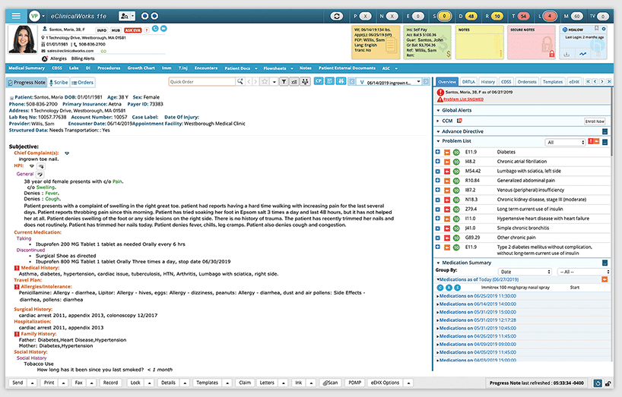This screenshot has width=622, height=397.
Task: Click the INFO button
Action: click(x=102, y=30)
